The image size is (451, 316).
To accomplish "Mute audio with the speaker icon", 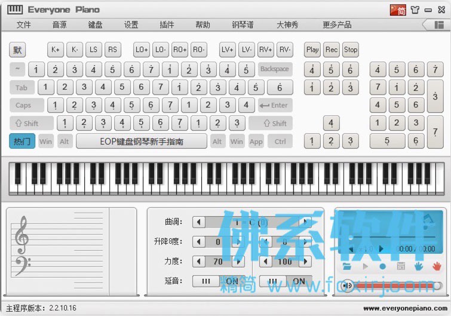I will click(x=348, y=286).
